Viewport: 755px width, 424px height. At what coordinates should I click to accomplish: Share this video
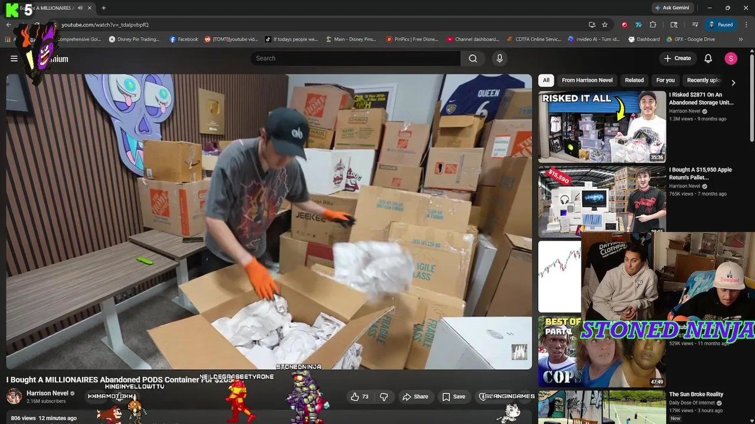coord(415,396)
